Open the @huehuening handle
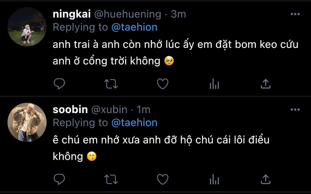 (127, 15)
